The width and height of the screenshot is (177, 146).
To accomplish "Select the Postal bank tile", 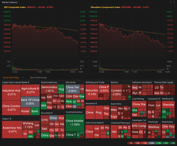I will point(26,111).
